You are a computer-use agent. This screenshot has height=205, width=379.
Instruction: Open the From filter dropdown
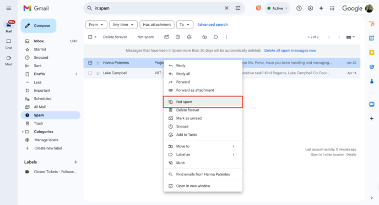click(x=96, y=25)
